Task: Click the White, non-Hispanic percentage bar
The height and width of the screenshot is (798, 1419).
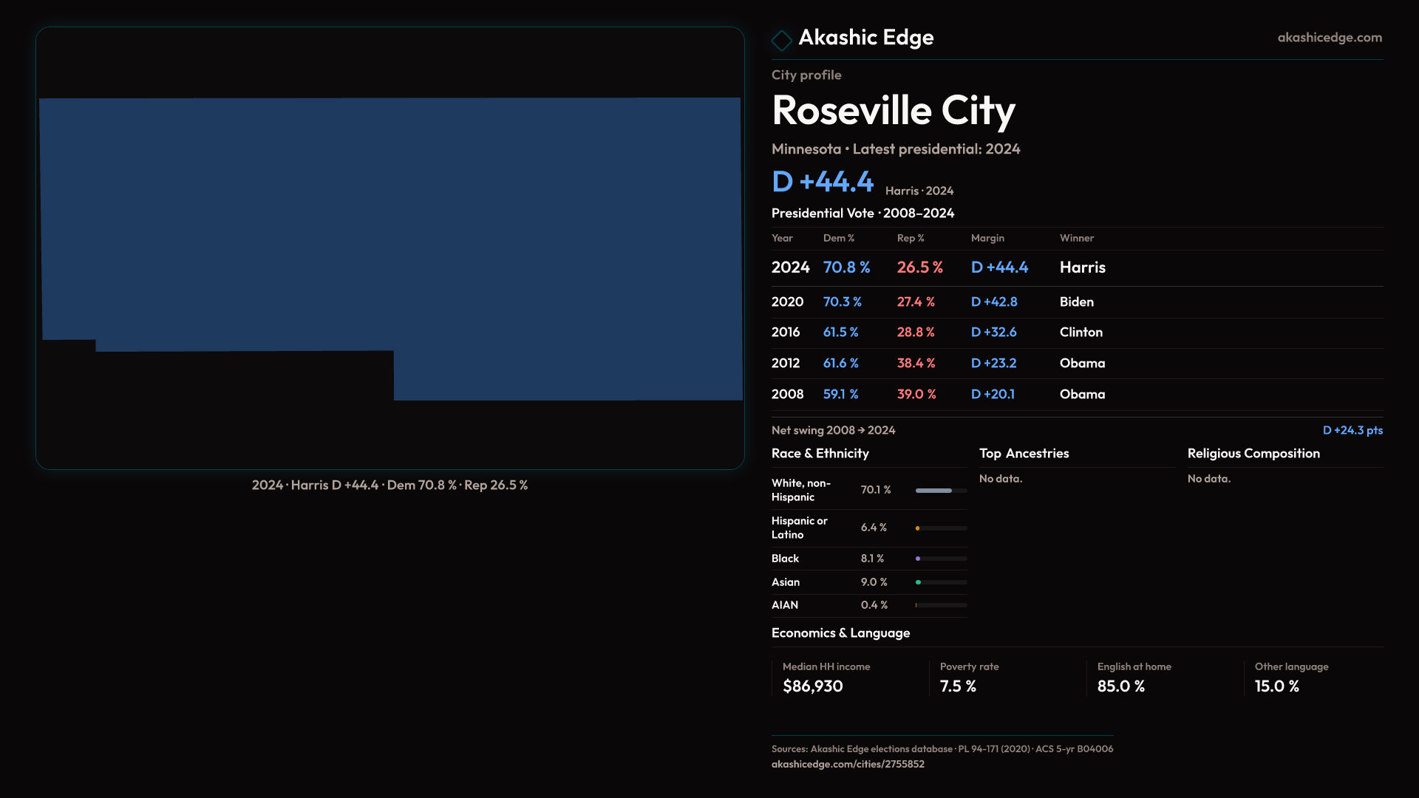Action: tap(934, 491)
